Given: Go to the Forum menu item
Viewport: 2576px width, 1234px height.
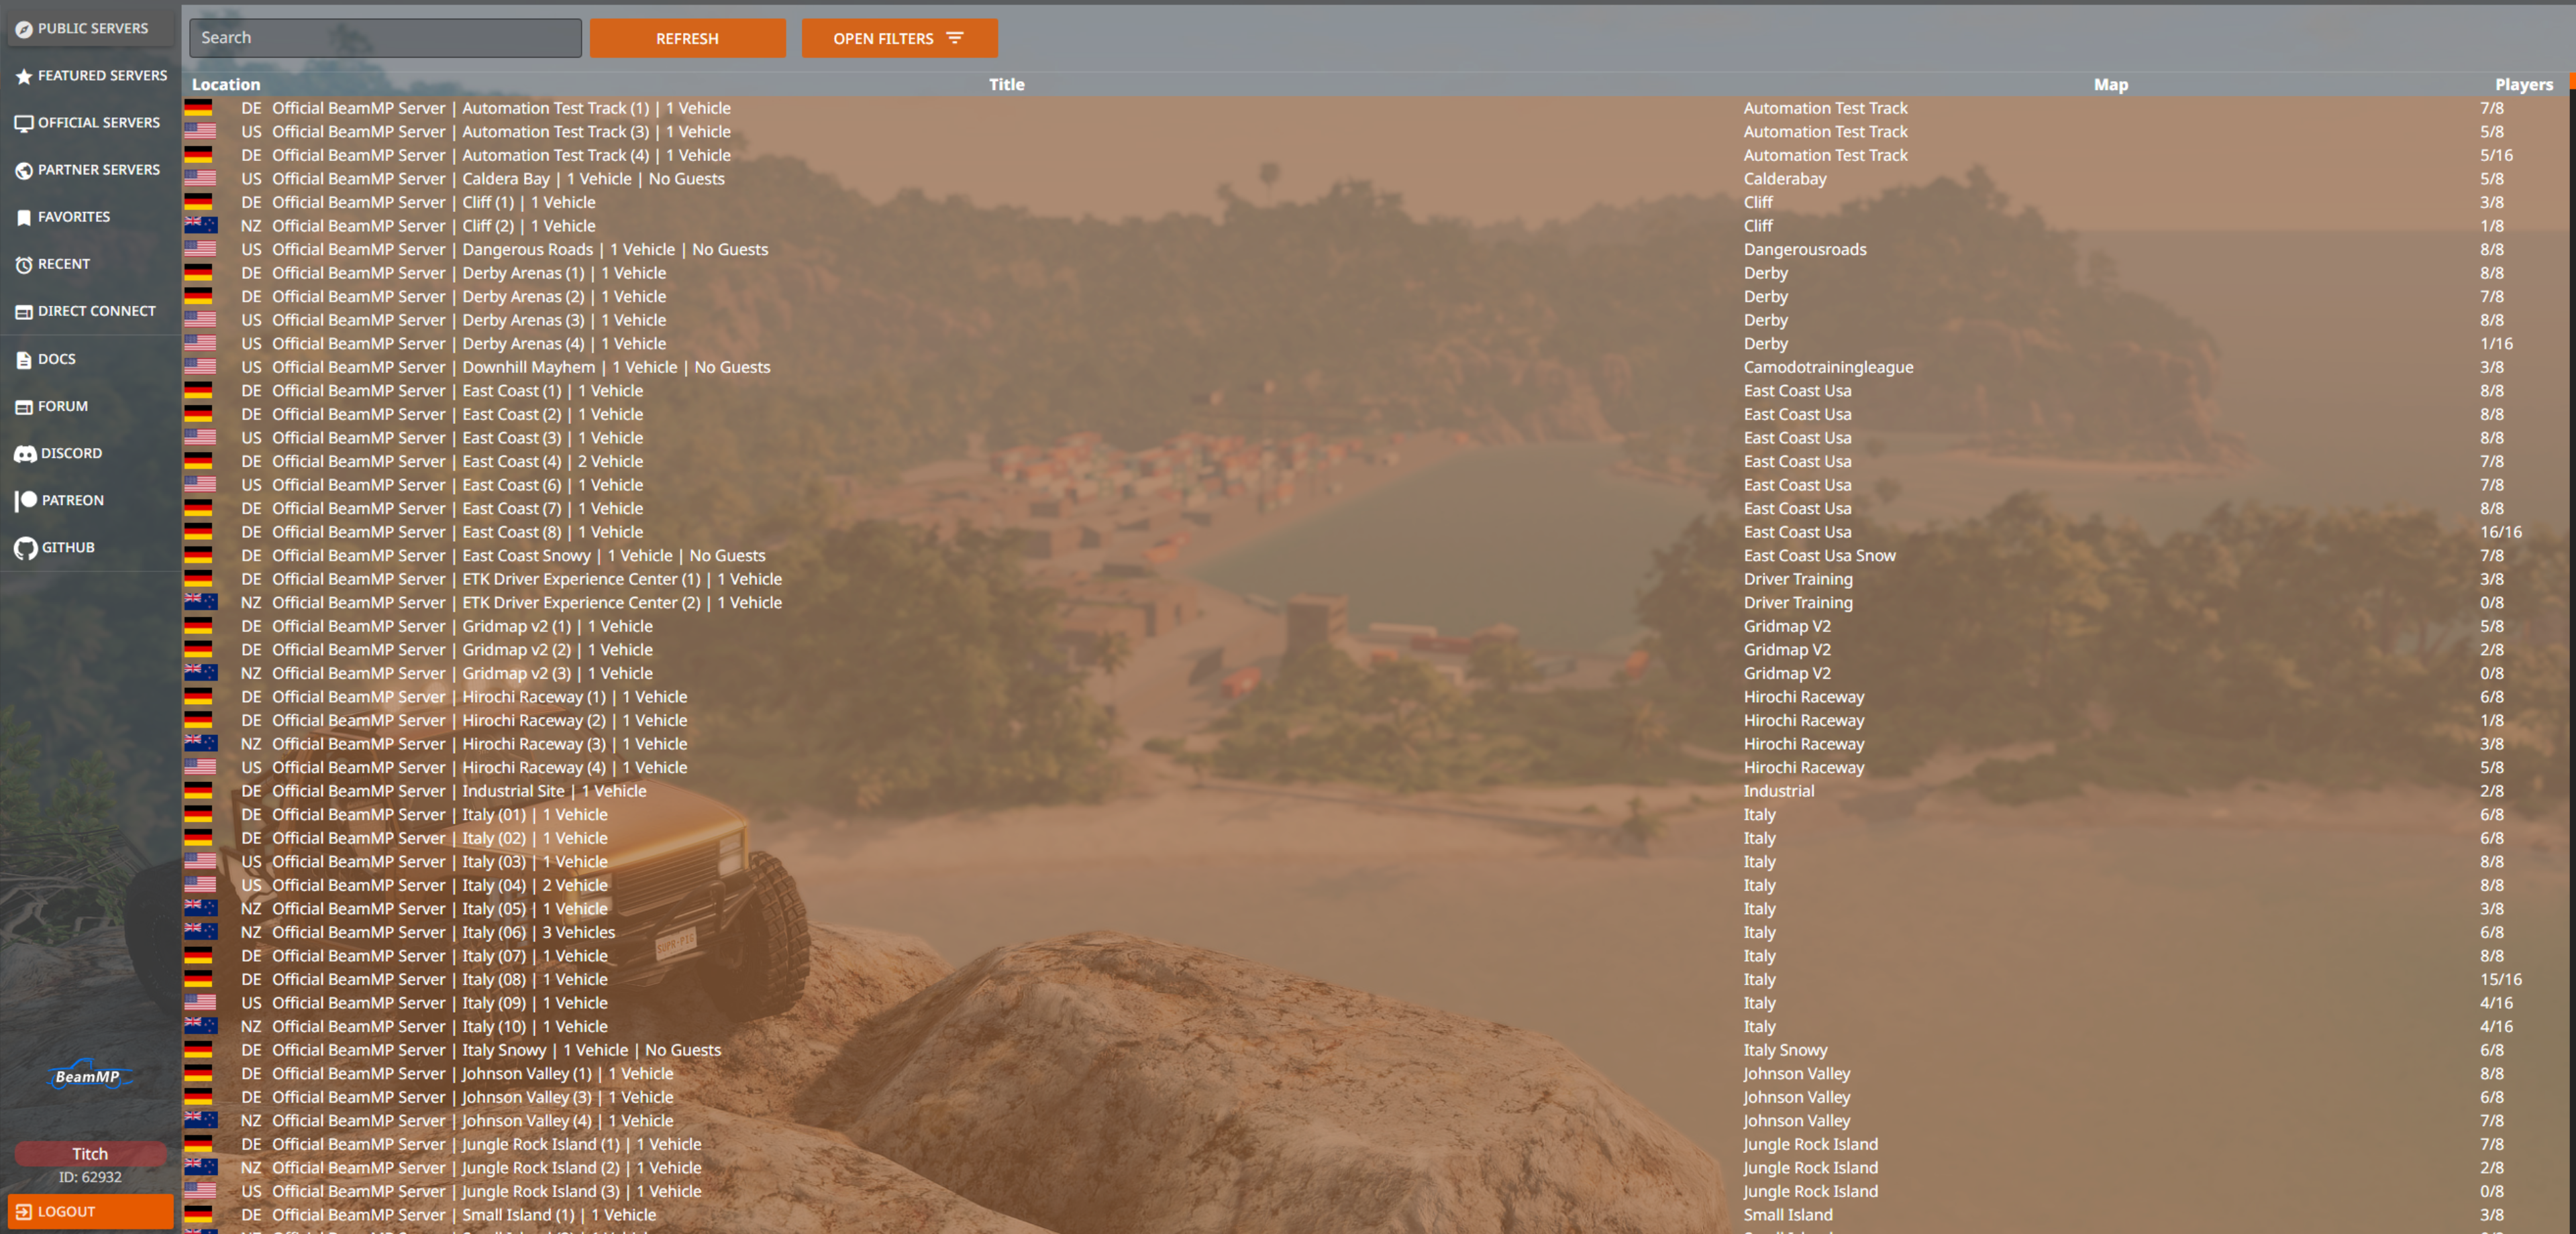Looking at the screenshot, I should pos(62,406).
